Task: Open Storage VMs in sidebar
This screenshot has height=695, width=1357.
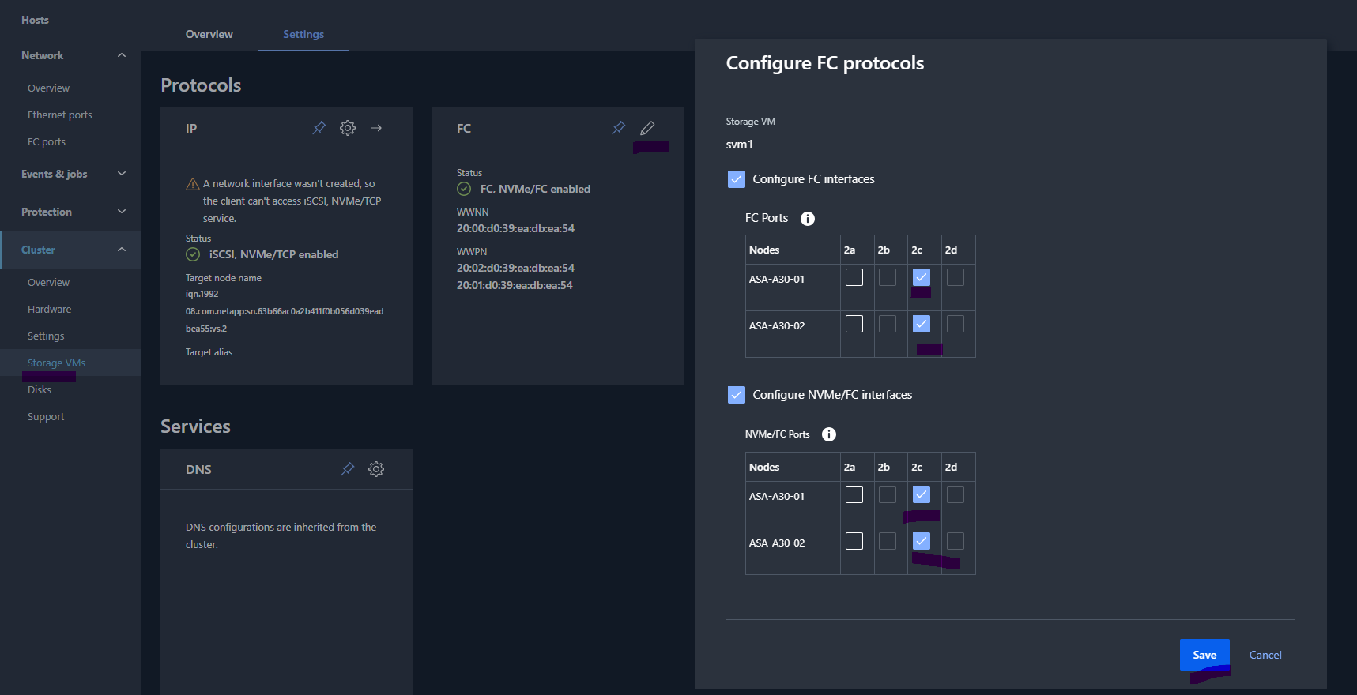Action: [x=56, y=363]
